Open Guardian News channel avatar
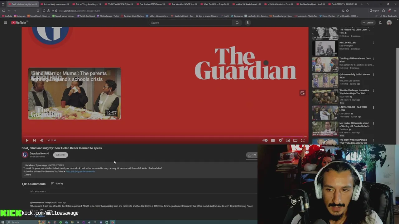Screen dimensions: 399x224 [25, 155]
